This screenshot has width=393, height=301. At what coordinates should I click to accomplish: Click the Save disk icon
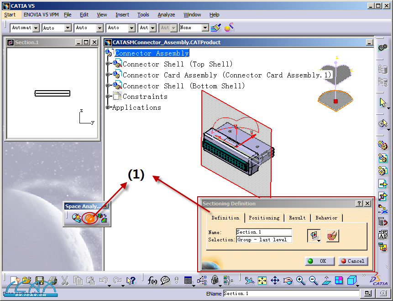(39, 281)
